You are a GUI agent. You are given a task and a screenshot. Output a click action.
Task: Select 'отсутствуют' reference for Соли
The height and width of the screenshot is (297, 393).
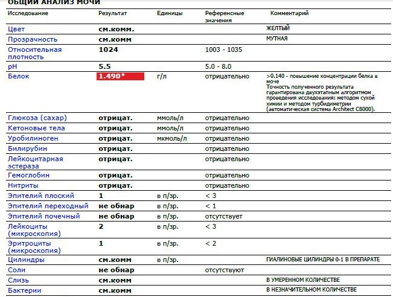coord(225,270)
